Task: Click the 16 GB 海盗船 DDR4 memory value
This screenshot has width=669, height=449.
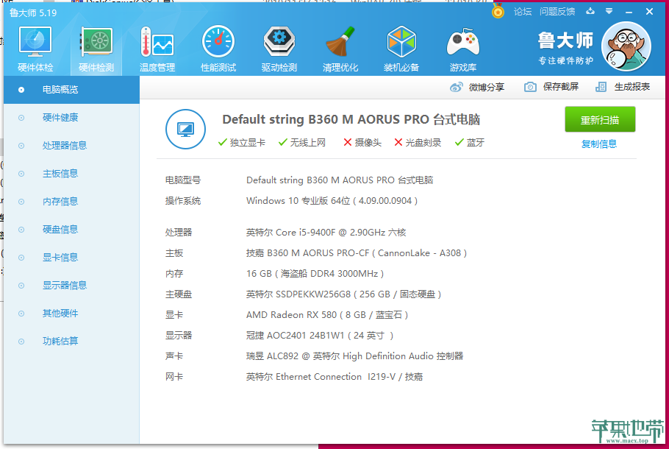Action: coord(315,273)
